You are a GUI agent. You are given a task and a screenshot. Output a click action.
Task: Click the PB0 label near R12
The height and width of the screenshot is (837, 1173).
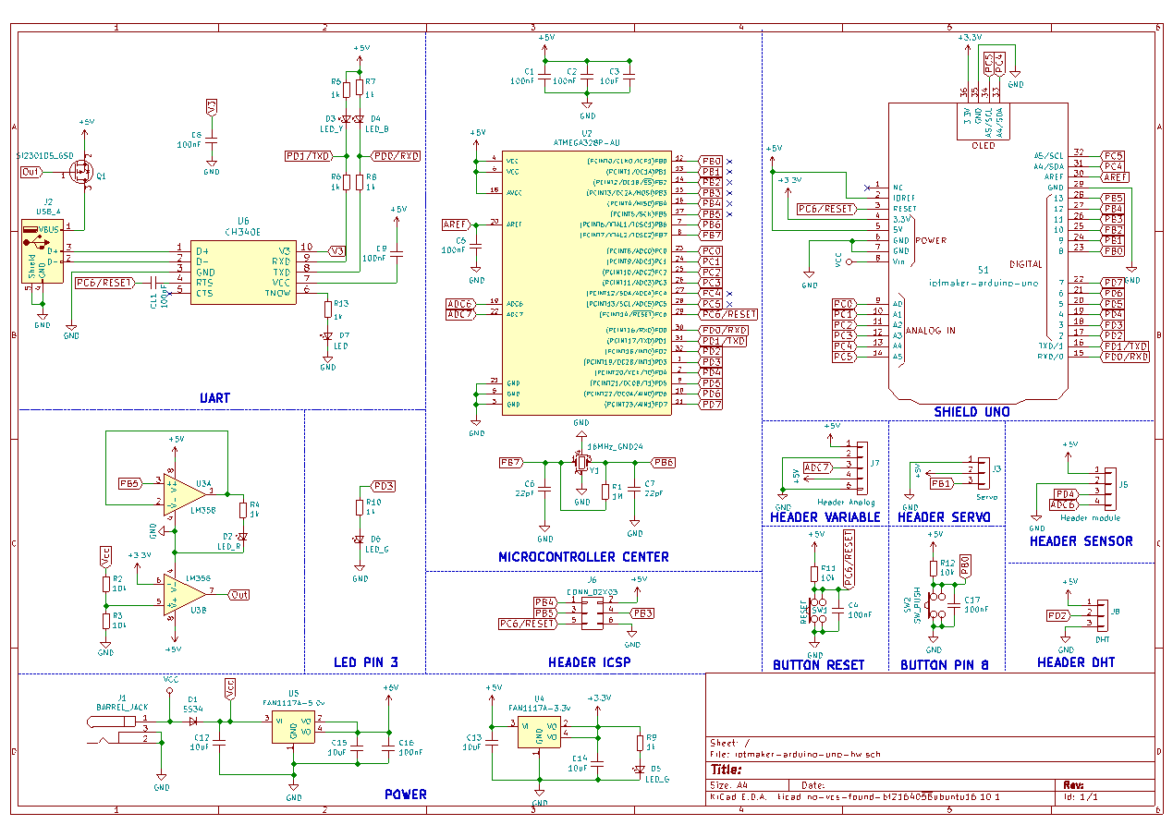pyautogui.click(x=964, y=566)
